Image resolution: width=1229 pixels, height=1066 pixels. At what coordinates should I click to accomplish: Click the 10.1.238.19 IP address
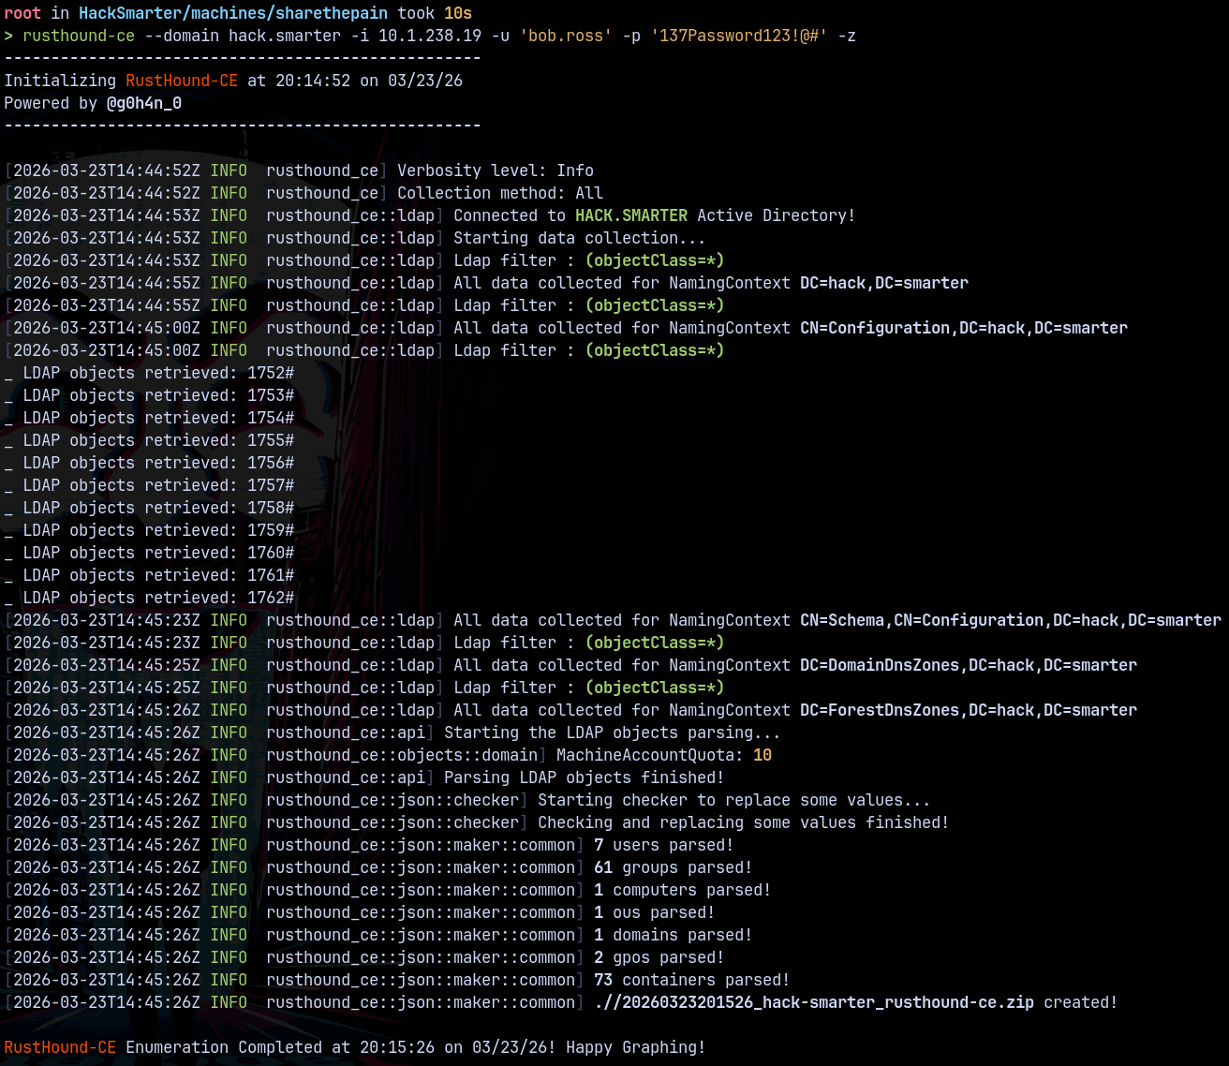[430, 36]
